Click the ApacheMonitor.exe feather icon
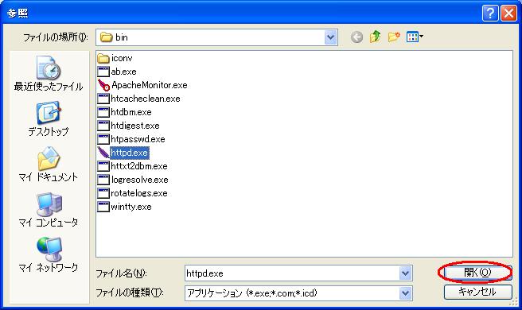 103,85
